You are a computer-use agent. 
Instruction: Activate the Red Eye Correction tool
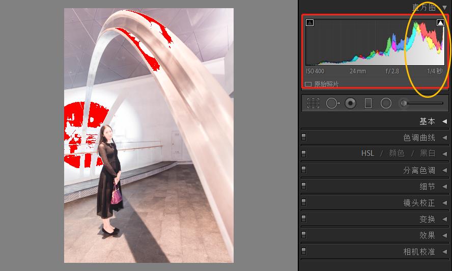click(350, 103)
